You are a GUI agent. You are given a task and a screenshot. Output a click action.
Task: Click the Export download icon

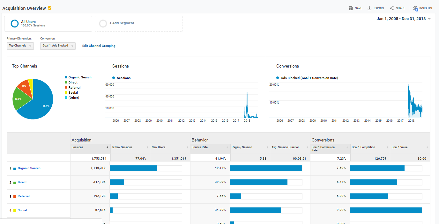pos(369,8)
